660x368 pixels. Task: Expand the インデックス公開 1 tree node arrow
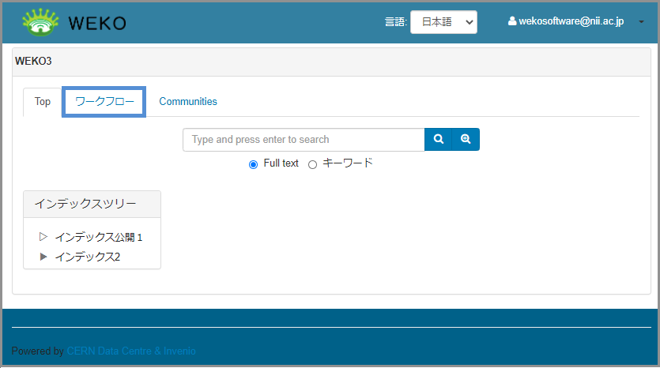click(x=43, y=236)
